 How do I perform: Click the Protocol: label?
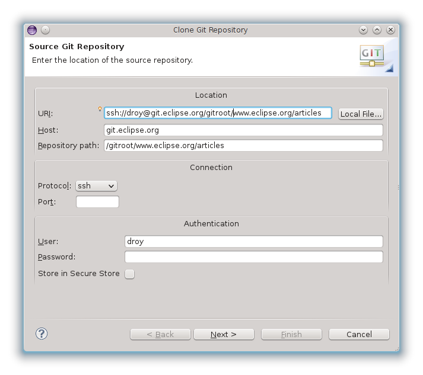(55, 186)
